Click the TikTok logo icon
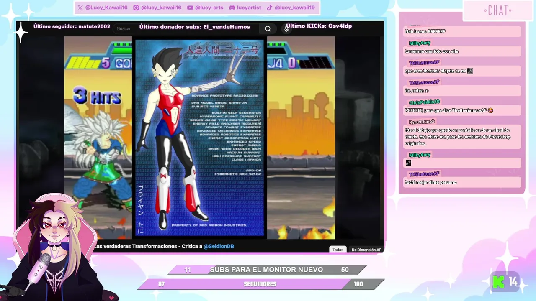Image resolution: width=536 pixels, height=301 pixels. [270, 8]
